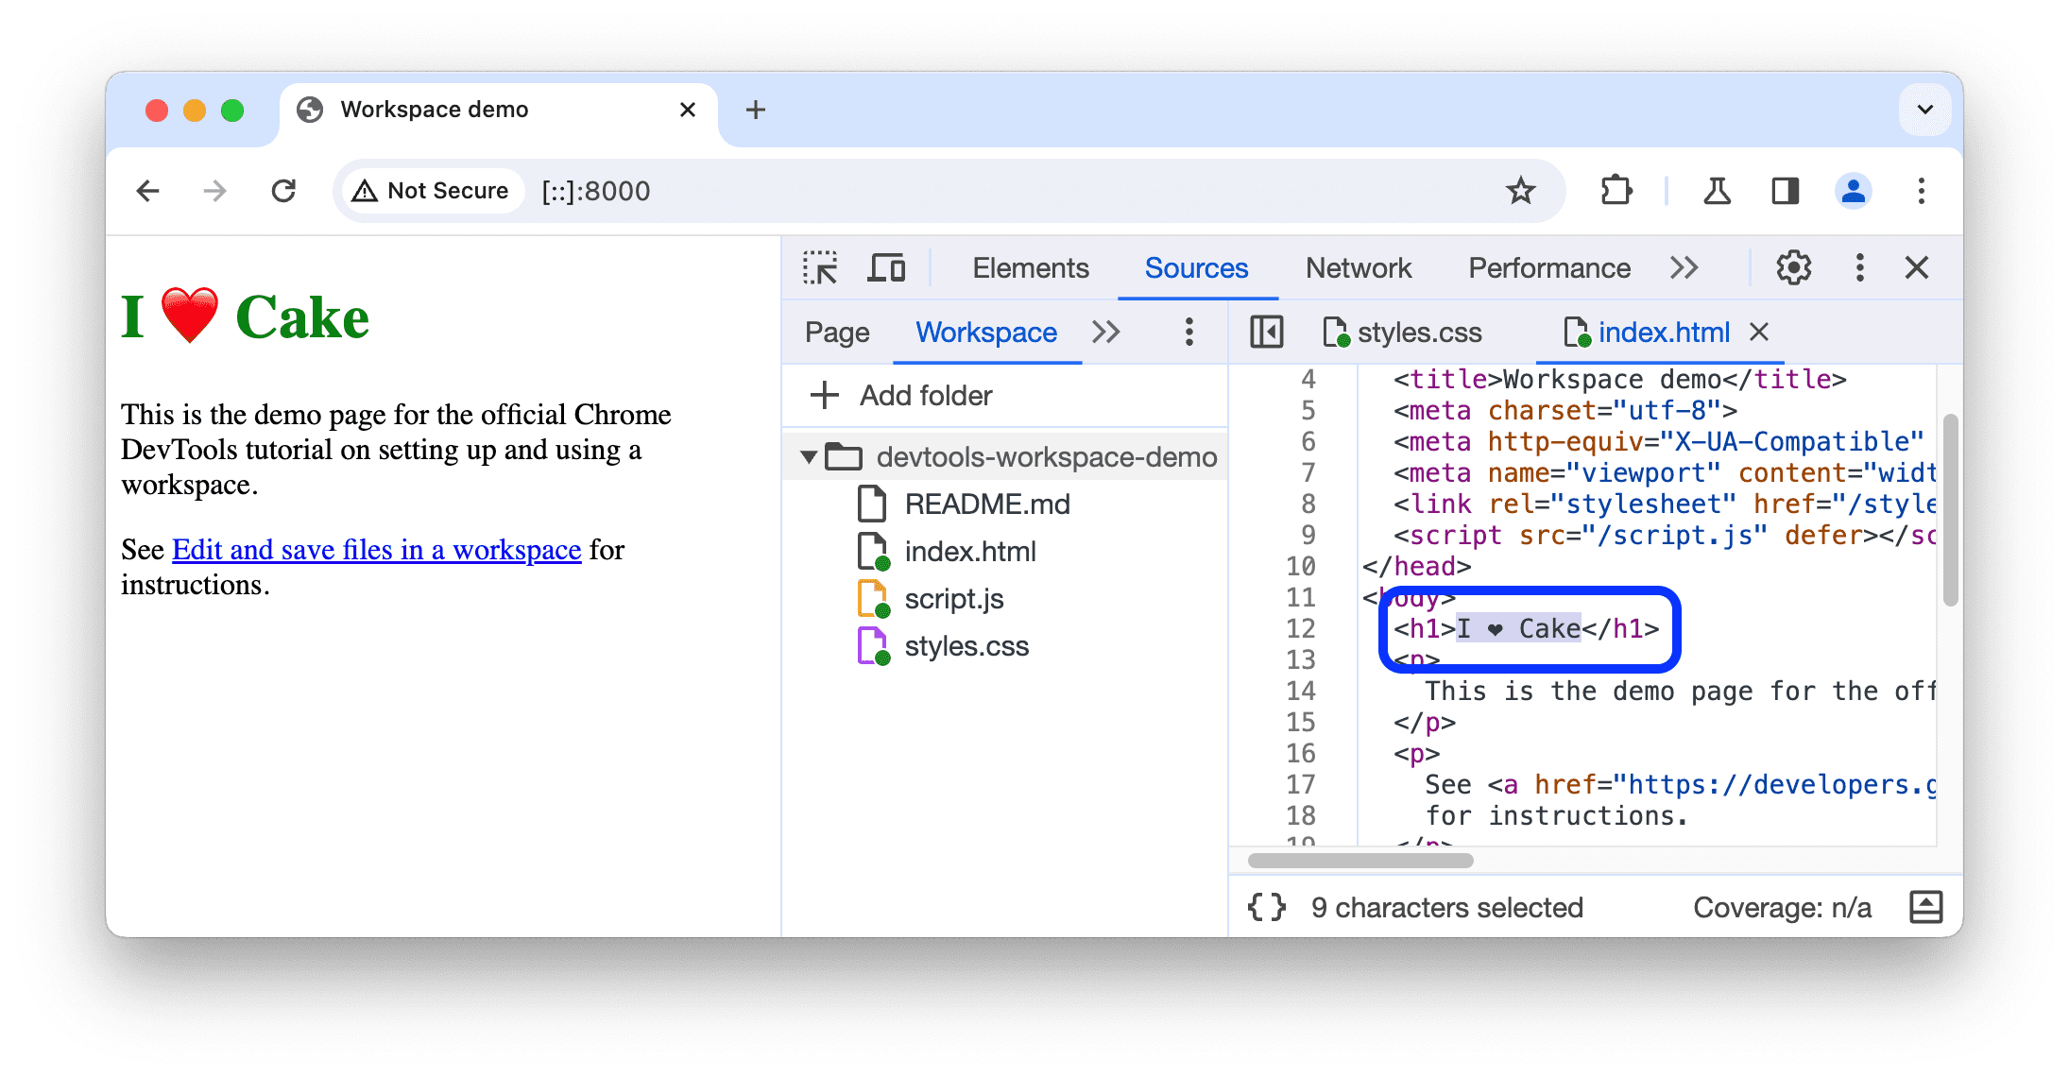Click the Sources panel tab

pos(1194,266)
